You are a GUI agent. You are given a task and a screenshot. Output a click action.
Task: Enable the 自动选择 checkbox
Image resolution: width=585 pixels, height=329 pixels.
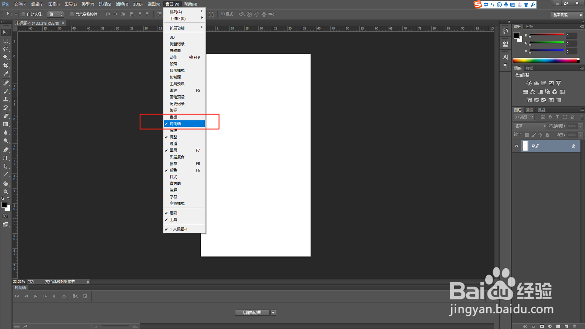(x=23, y=14)
